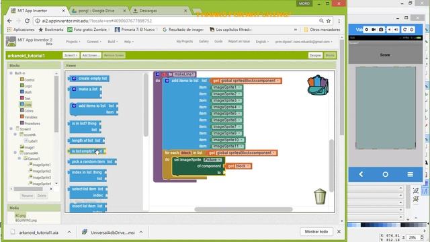Close the downloads bar
Screen dimensions: 430x242
click(x=339, y=231)
